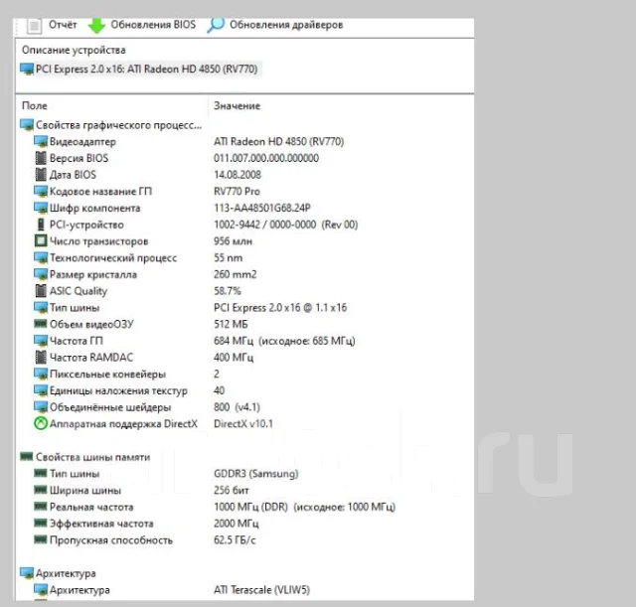Image resolution: width=636 pixels, height=607 pixels.
Task: Click the Пропускная способность memory icon
Action: click(41, 539)
